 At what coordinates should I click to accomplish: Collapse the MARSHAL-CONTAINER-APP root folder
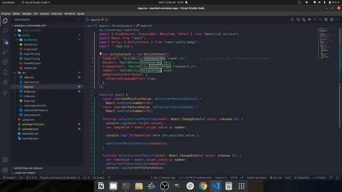47,26
